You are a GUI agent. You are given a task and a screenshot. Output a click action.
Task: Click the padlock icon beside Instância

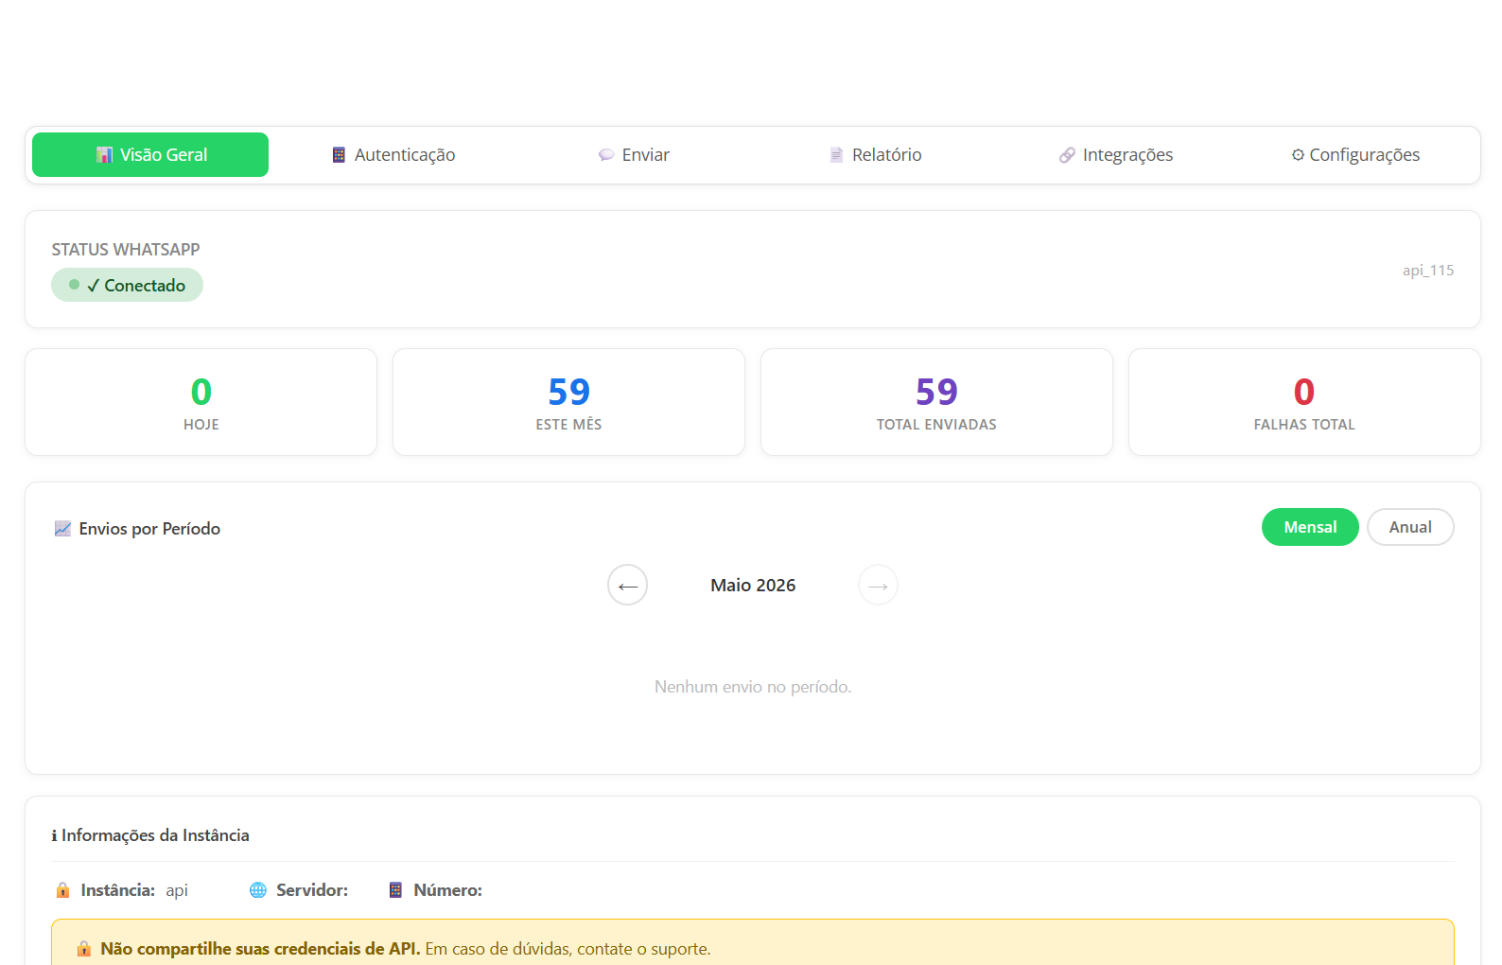point(62,890)
